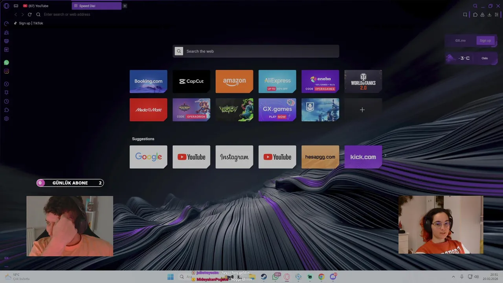The width and height of the screenshot is (503, 283).
Task: Open the World of Tanks speed dial tile
Action: [x=363, y=81]
